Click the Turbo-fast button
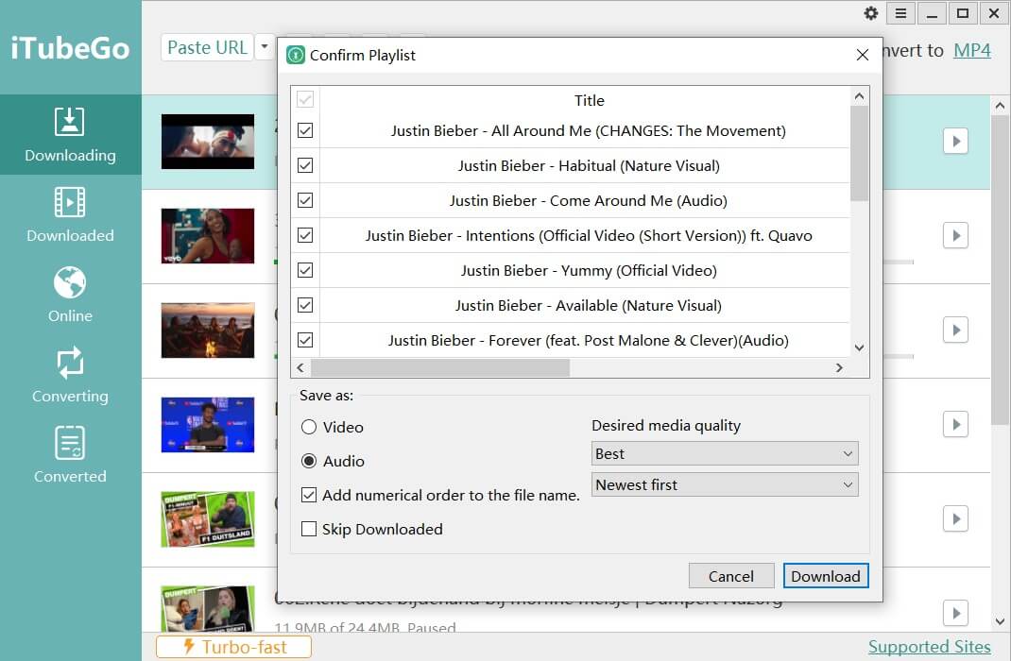1011x661 pixels. click(233, 647)
